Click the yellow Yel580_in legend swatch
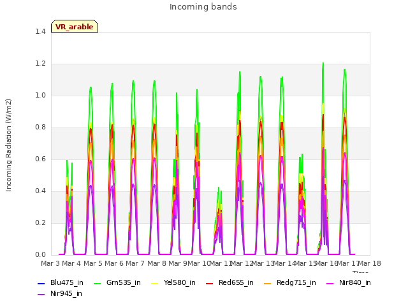 pyautogui.click(x=154, y=283)
